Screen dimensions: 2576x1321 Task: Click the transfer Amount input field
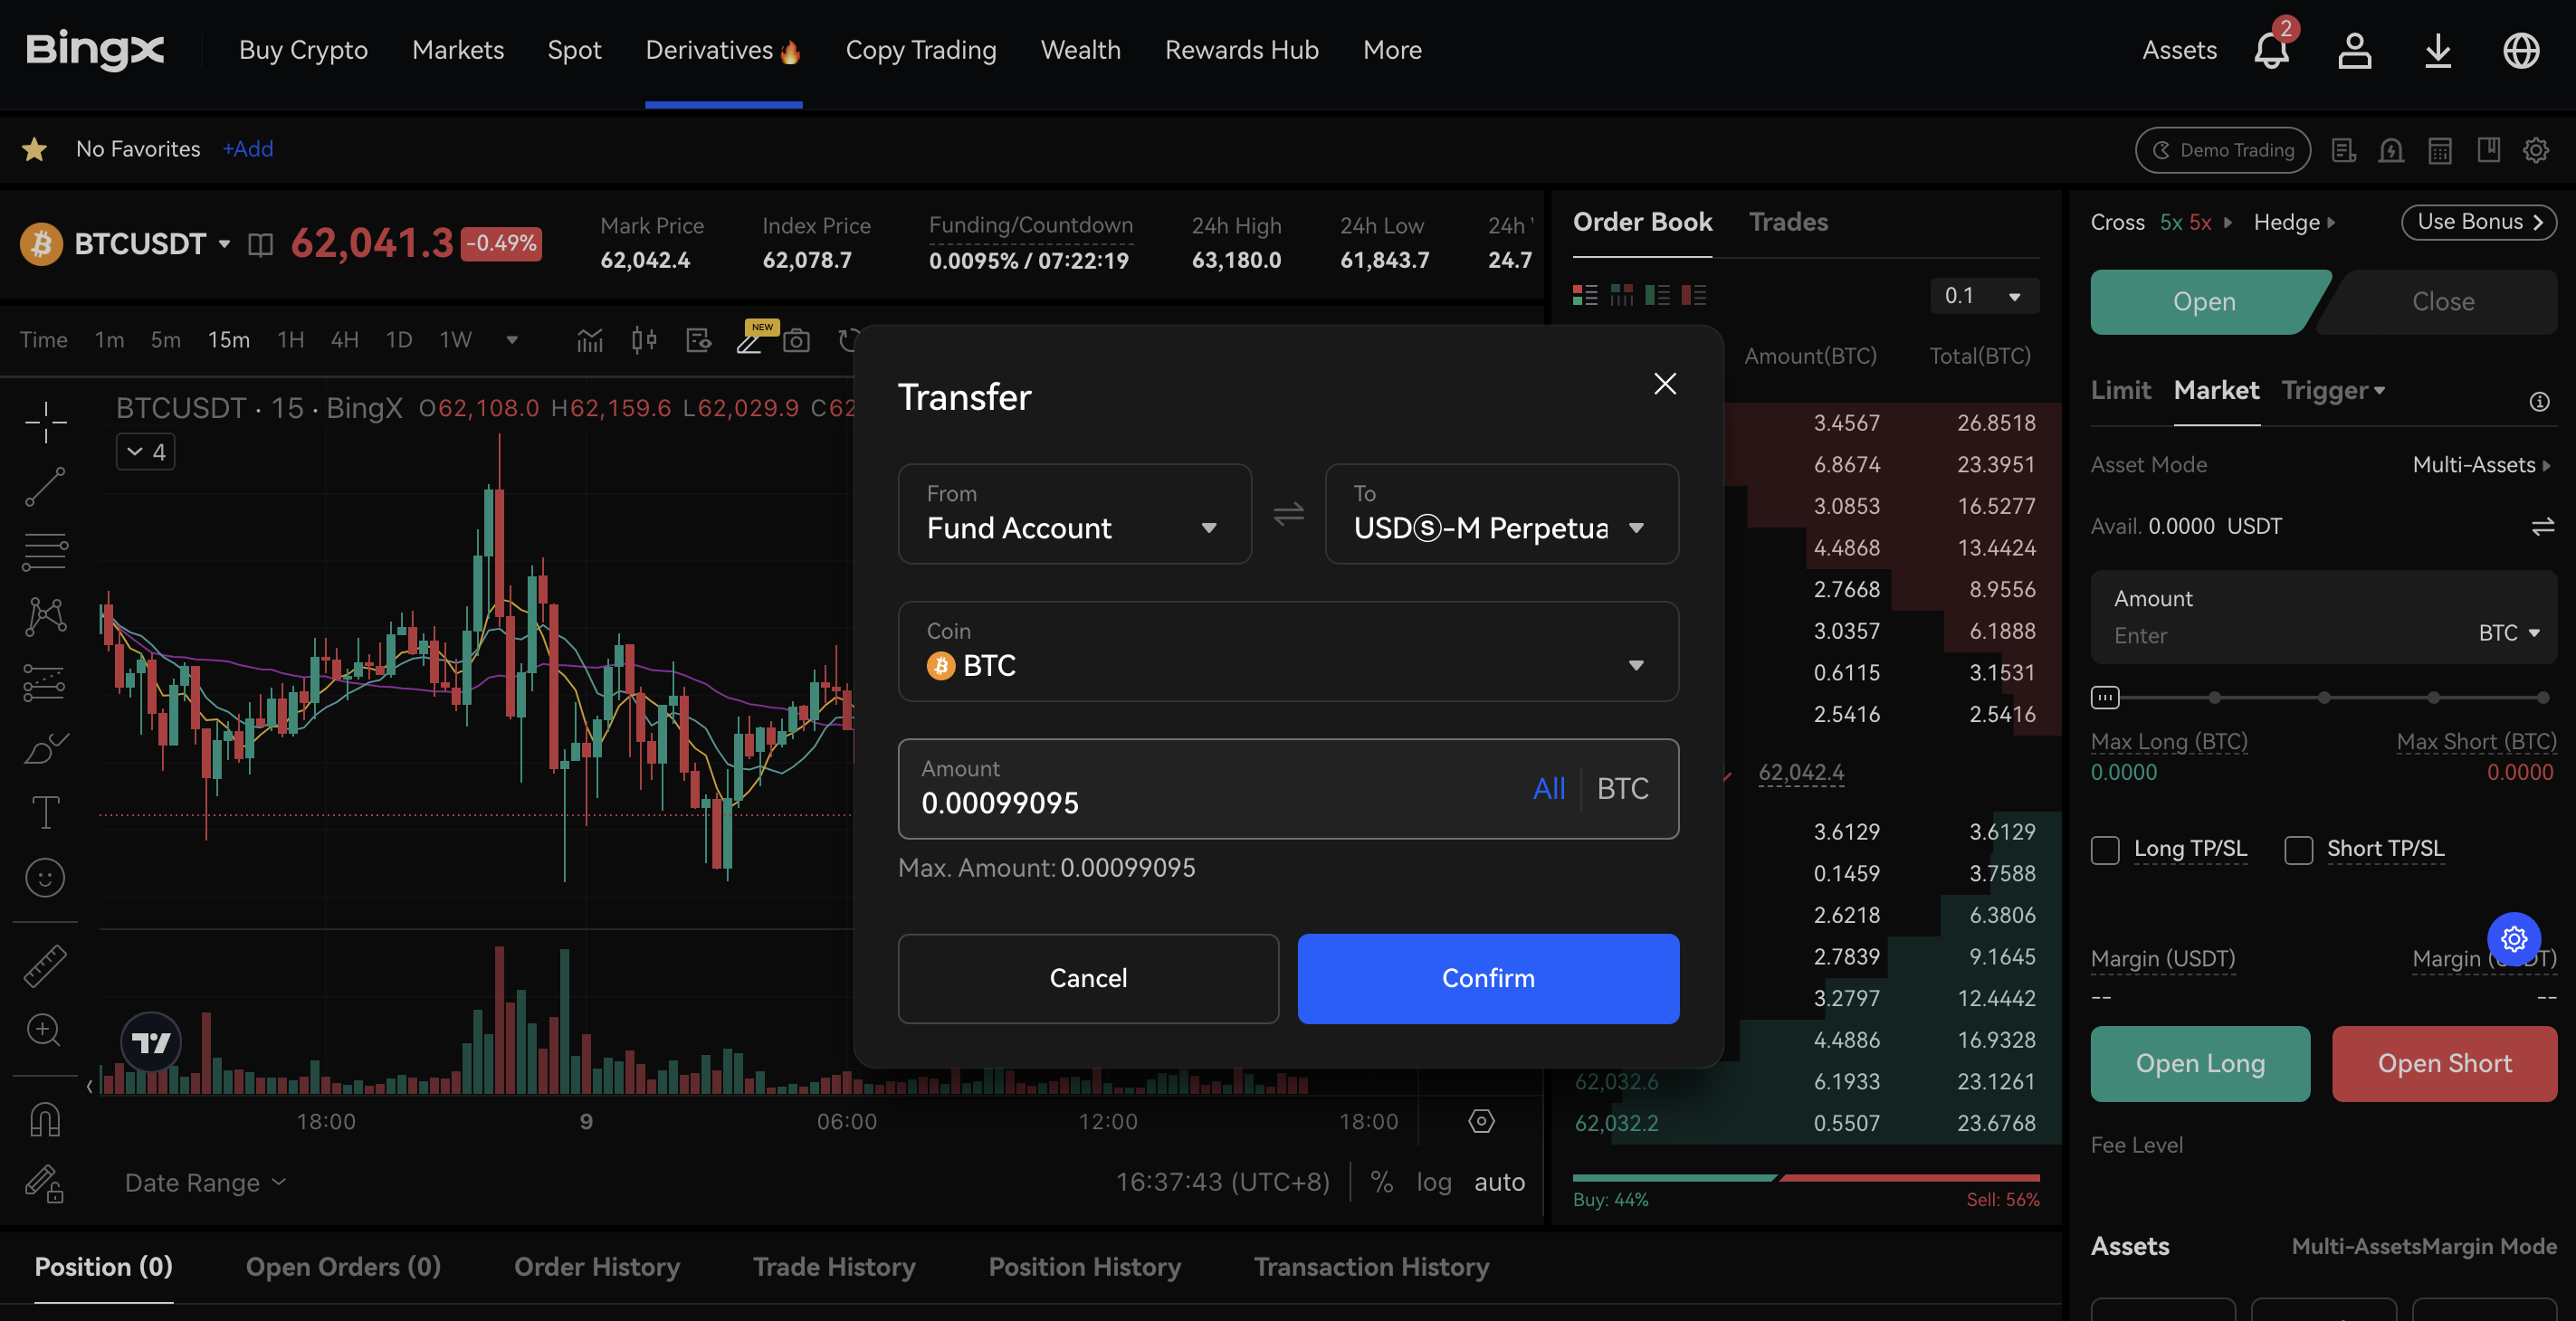(1200, 802)
